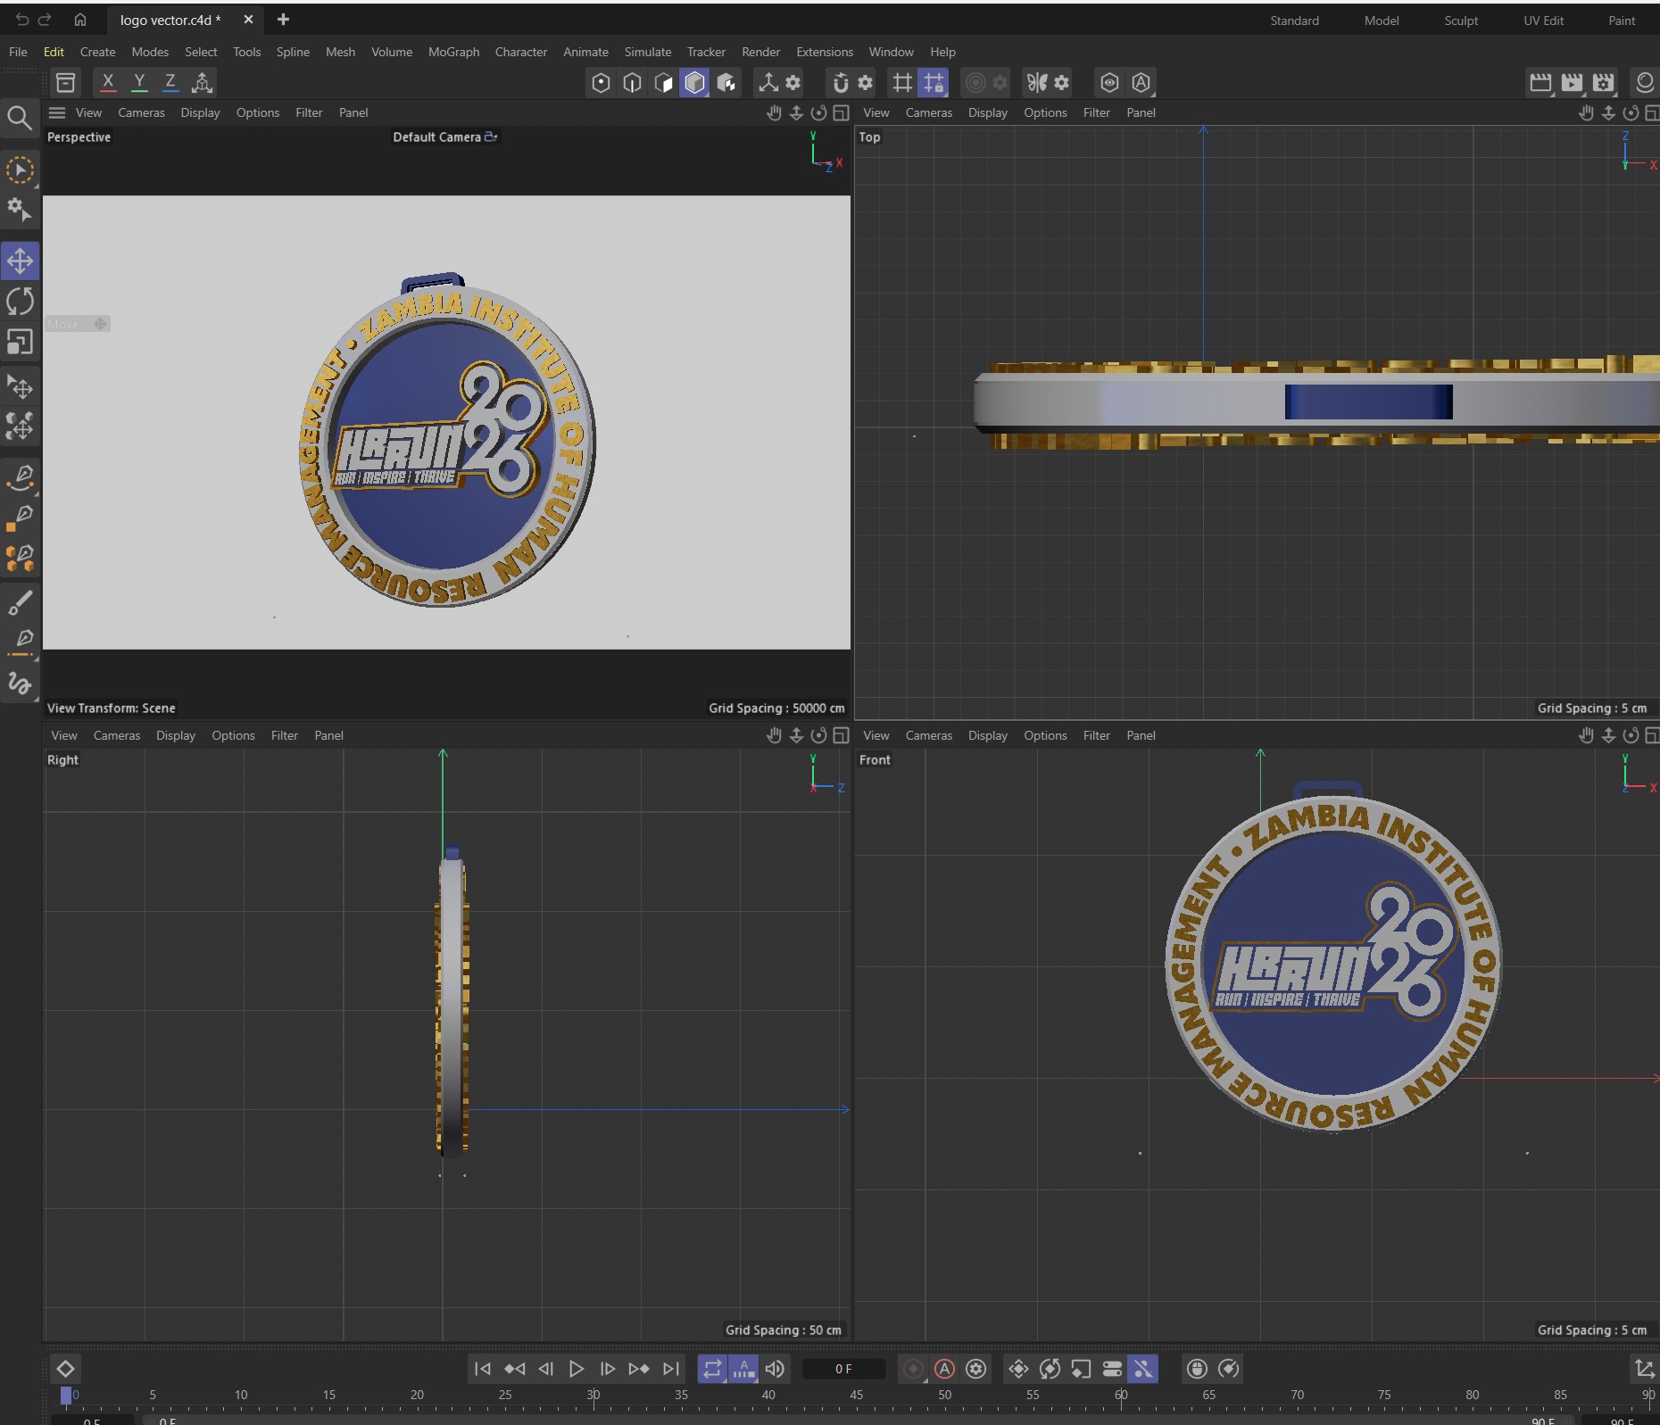The width and height of the screenshot is (1660, 1425).
Task: Toggle X axis lock
Action: pos(108,82)
